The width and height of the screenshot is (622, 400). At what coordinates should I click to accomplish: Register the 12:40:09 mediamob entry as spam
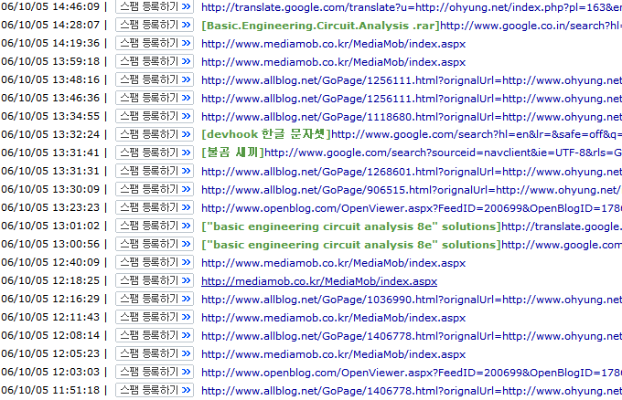coord(155,262)
